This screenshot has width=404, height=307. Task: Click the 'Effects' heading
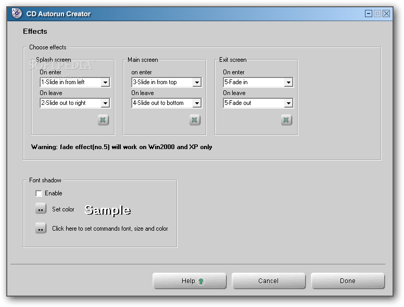35,31
